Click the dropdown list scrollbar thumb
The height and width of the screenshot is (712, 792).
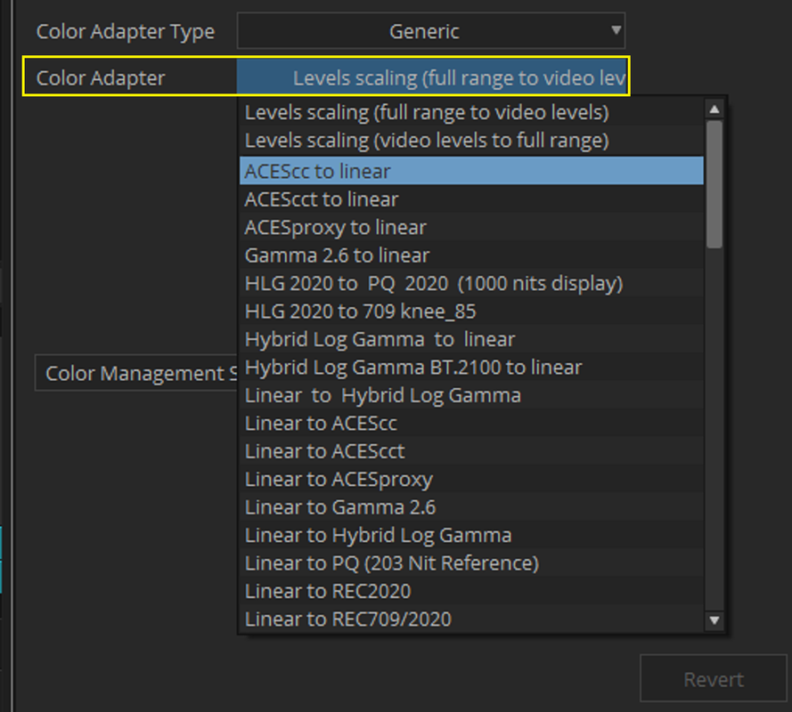pyautogui.click(x=714, y=184)
